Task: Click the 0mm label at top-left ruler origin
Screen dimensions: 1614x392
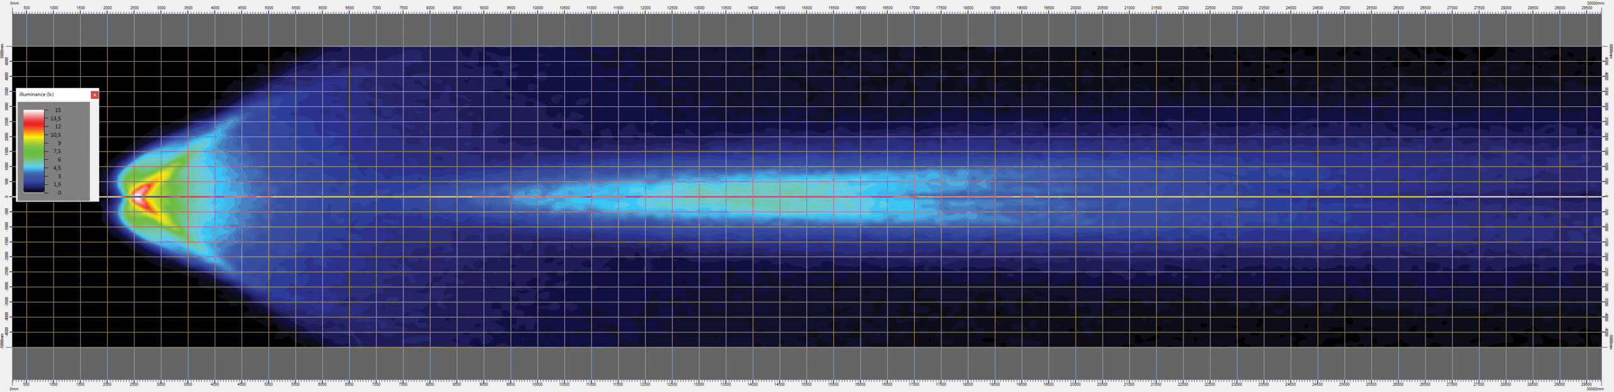Action: tap(14, 3)
